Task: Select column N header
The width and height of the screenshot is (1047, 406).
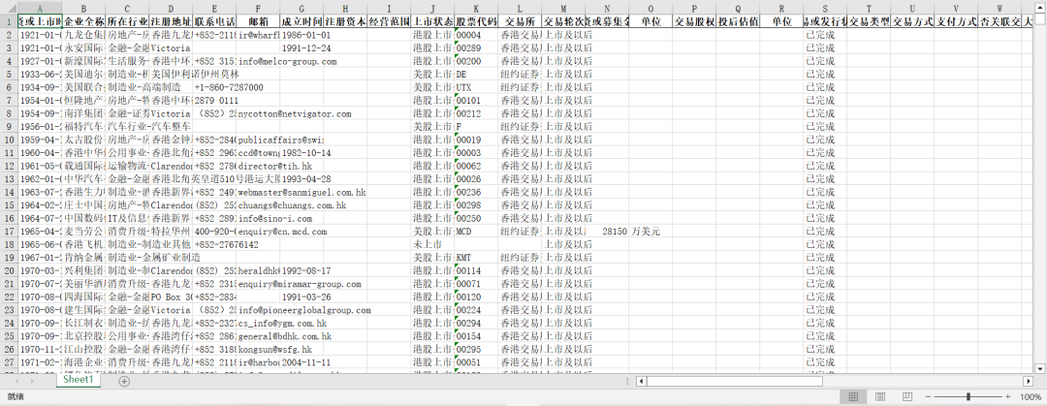Action: point(607,9)
